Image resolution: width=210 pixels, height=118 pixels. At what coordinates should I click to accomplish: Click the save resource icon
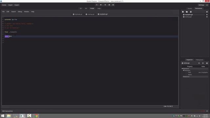pos(191,12)
